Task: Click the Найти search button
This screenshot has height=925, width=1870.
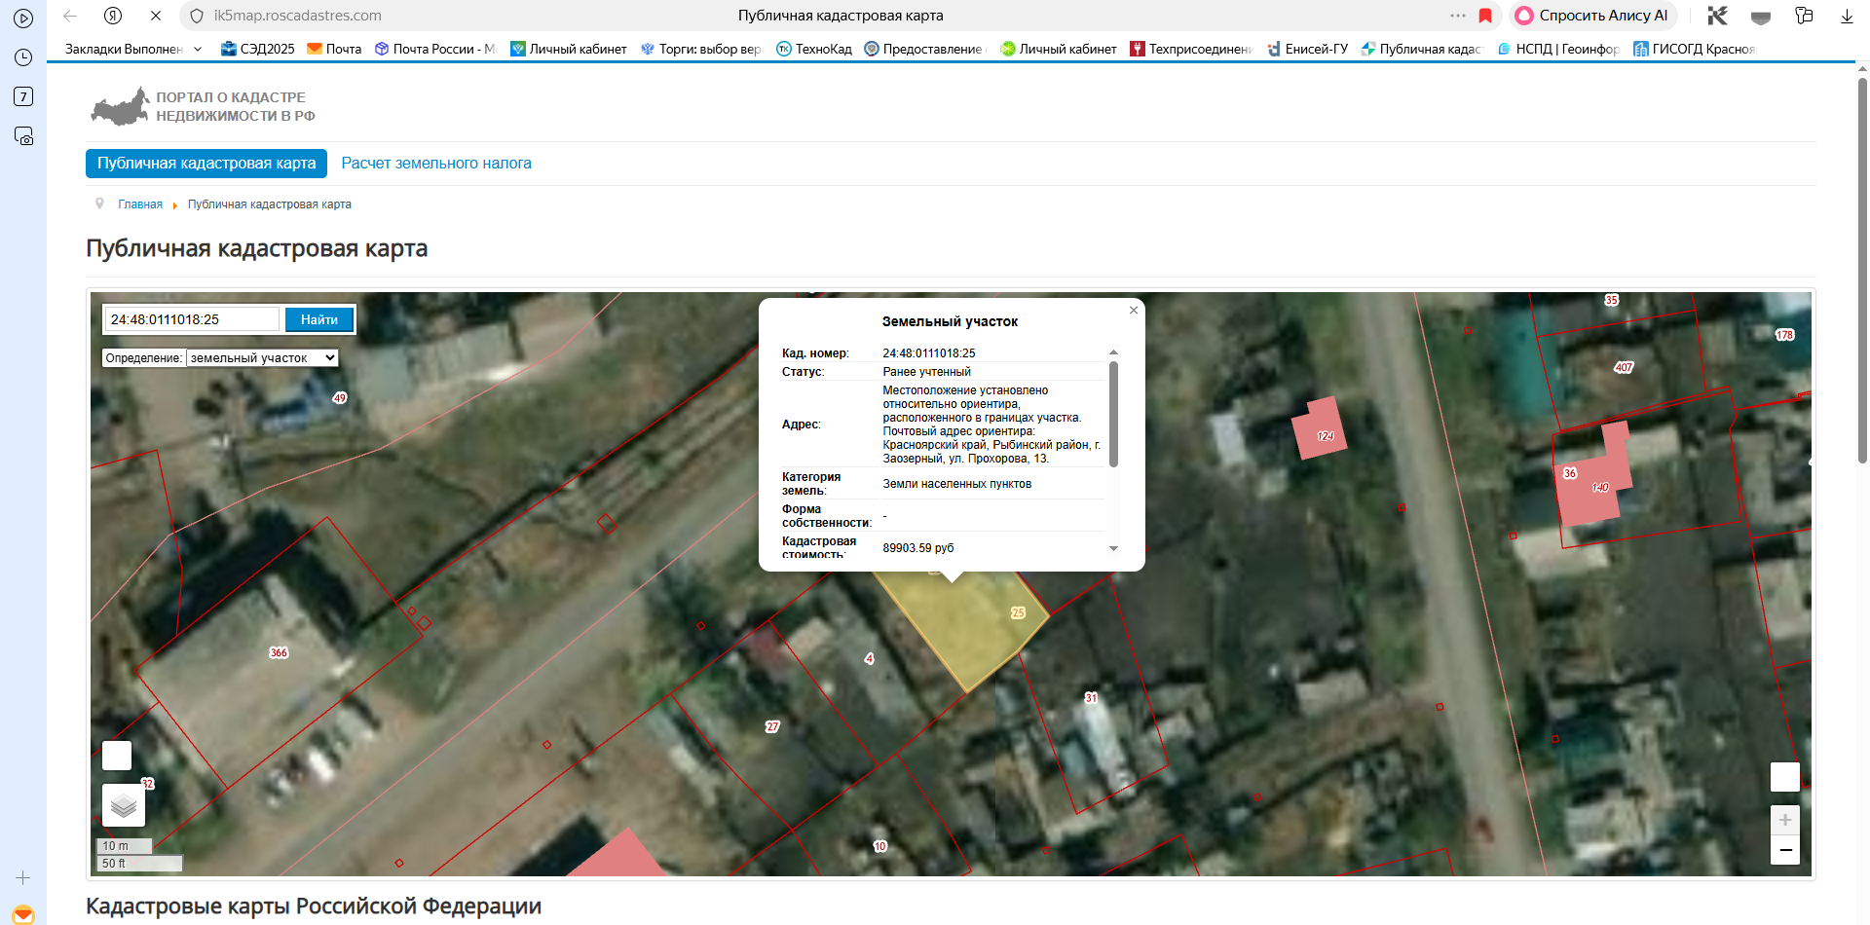Action: 318,319
